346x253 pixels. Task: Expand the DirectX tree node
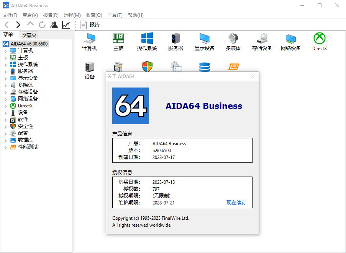point(6,106)
